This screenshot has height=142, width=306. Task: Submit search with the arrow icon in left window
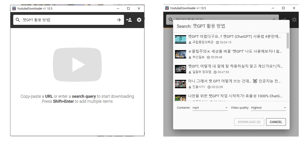coord(119,20)
